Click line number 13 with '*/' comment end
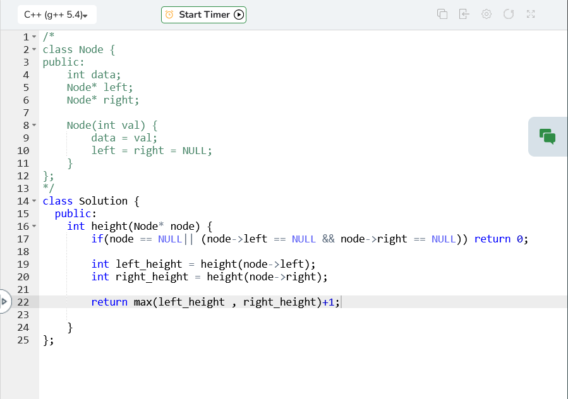This screenshot has width=568, height=399. (23, 189)
